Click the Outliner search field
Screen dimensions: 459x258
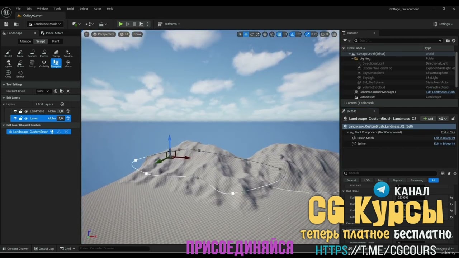point(398,41)
